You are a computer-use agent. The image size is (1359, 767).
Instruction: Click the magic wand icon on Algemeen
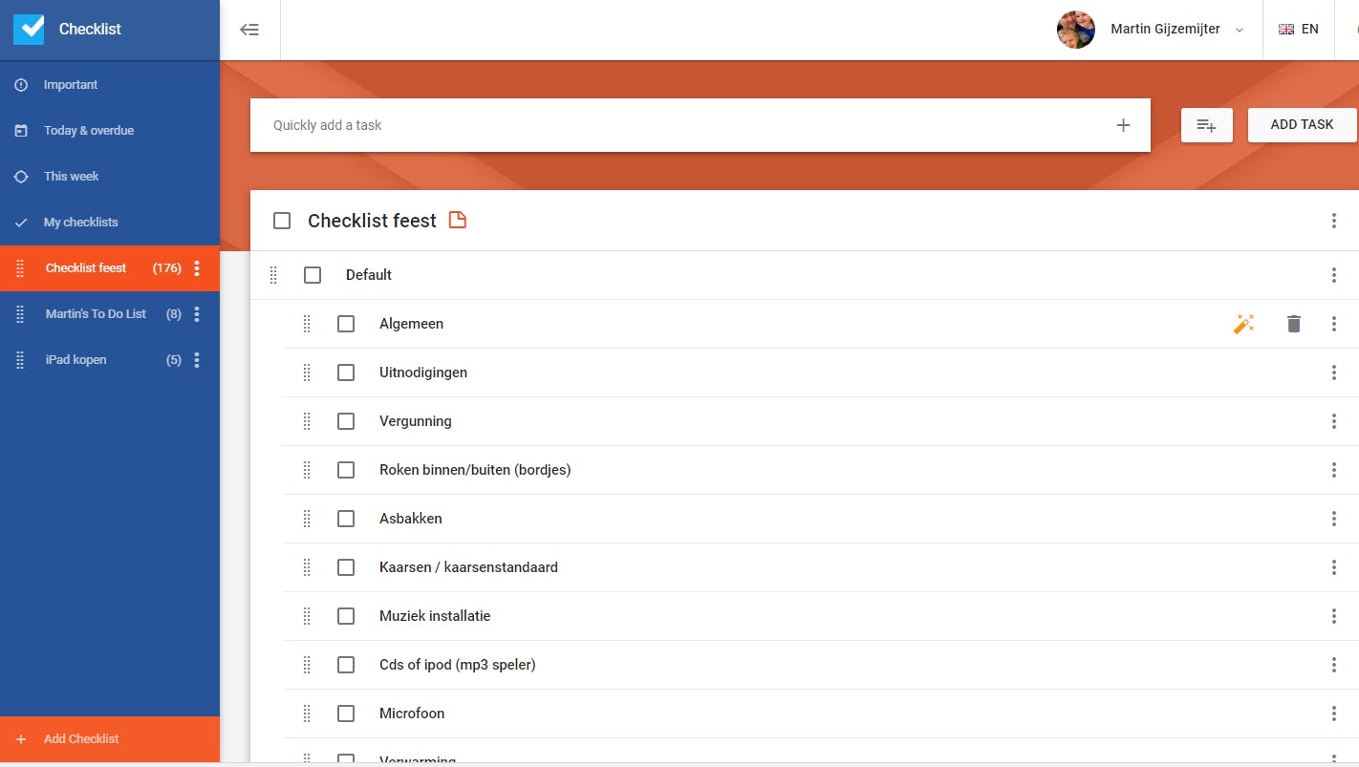click(1243, 324)
